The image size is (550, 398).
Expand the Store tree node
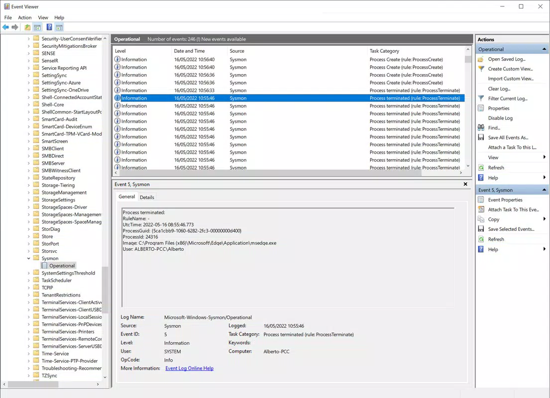point(29,236)
